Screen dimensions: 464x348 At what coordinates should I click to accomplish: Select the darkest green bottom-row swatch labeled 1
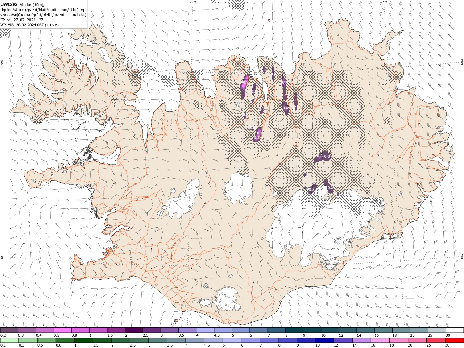84,340
